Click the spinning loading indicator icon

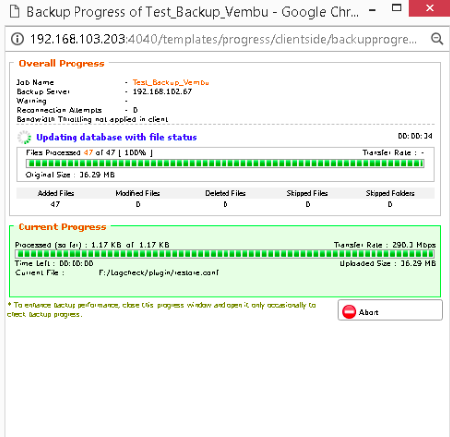[x=24, y=137]
